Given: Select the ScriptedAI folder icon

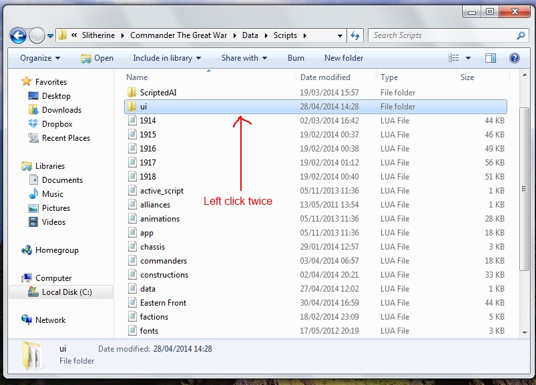Looking at the screenshot, I should (131, 92).
